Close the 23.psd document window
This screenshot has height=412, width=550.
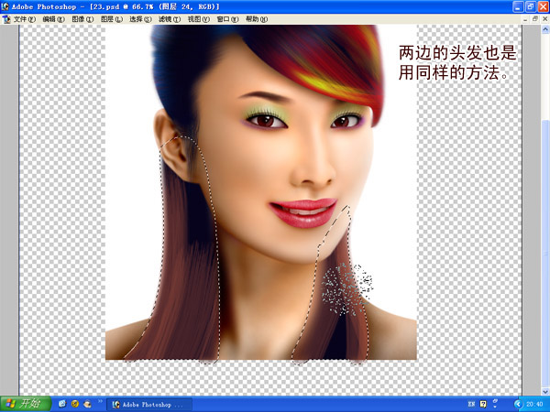pos(545,19)
